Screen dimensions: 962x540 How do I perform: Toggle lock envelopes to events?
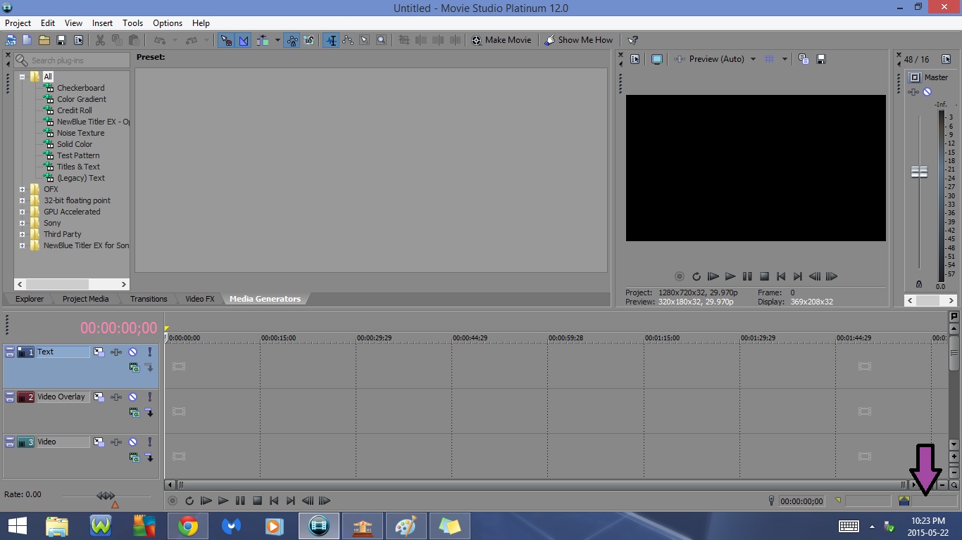point(292,40)
